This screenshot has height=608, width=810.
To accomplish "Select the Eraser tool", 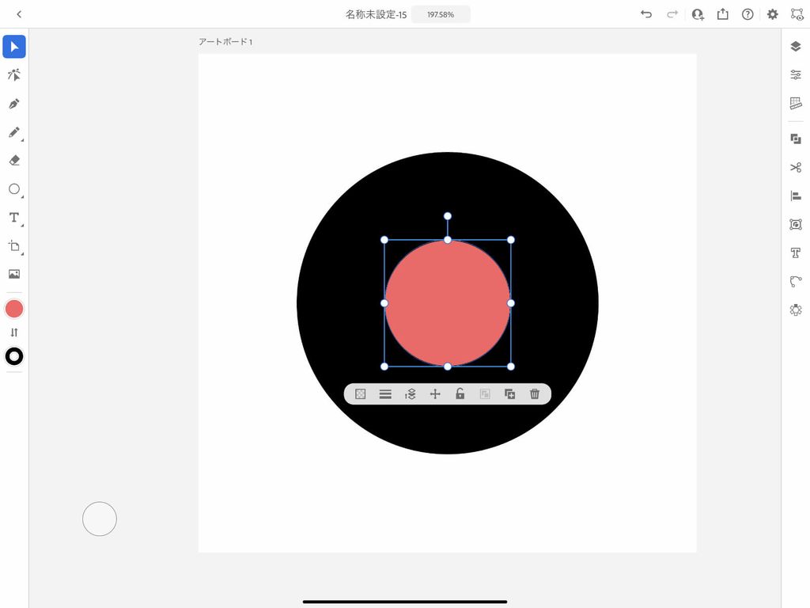I will tap(14, 161).
